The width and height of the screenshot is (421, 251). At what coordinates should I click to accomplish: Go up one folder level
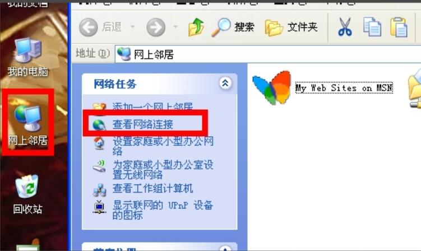point(196,27)
